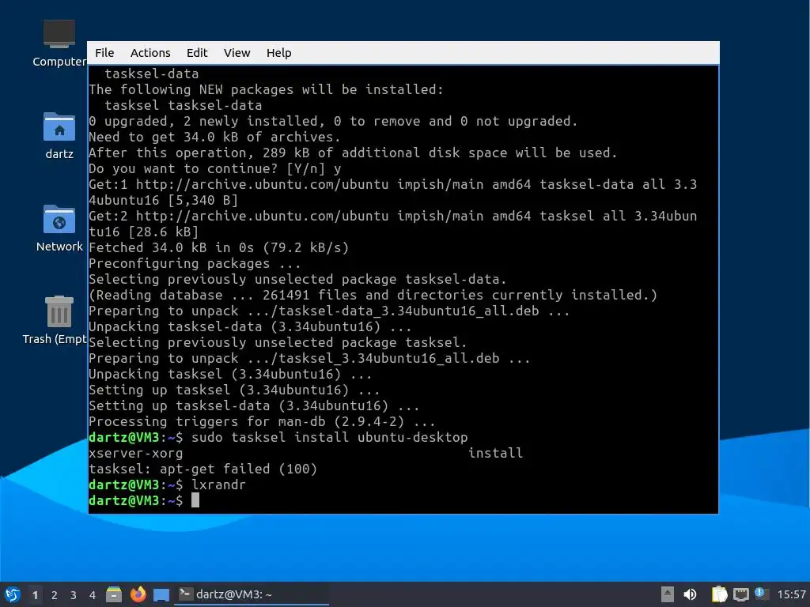Open the clipboard manager tray icon
810x607 pixels.
719,594
